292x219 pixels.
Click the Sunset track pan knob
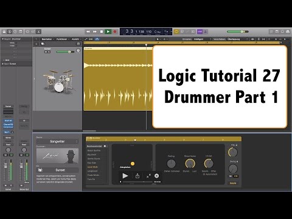tap(78, 50)
